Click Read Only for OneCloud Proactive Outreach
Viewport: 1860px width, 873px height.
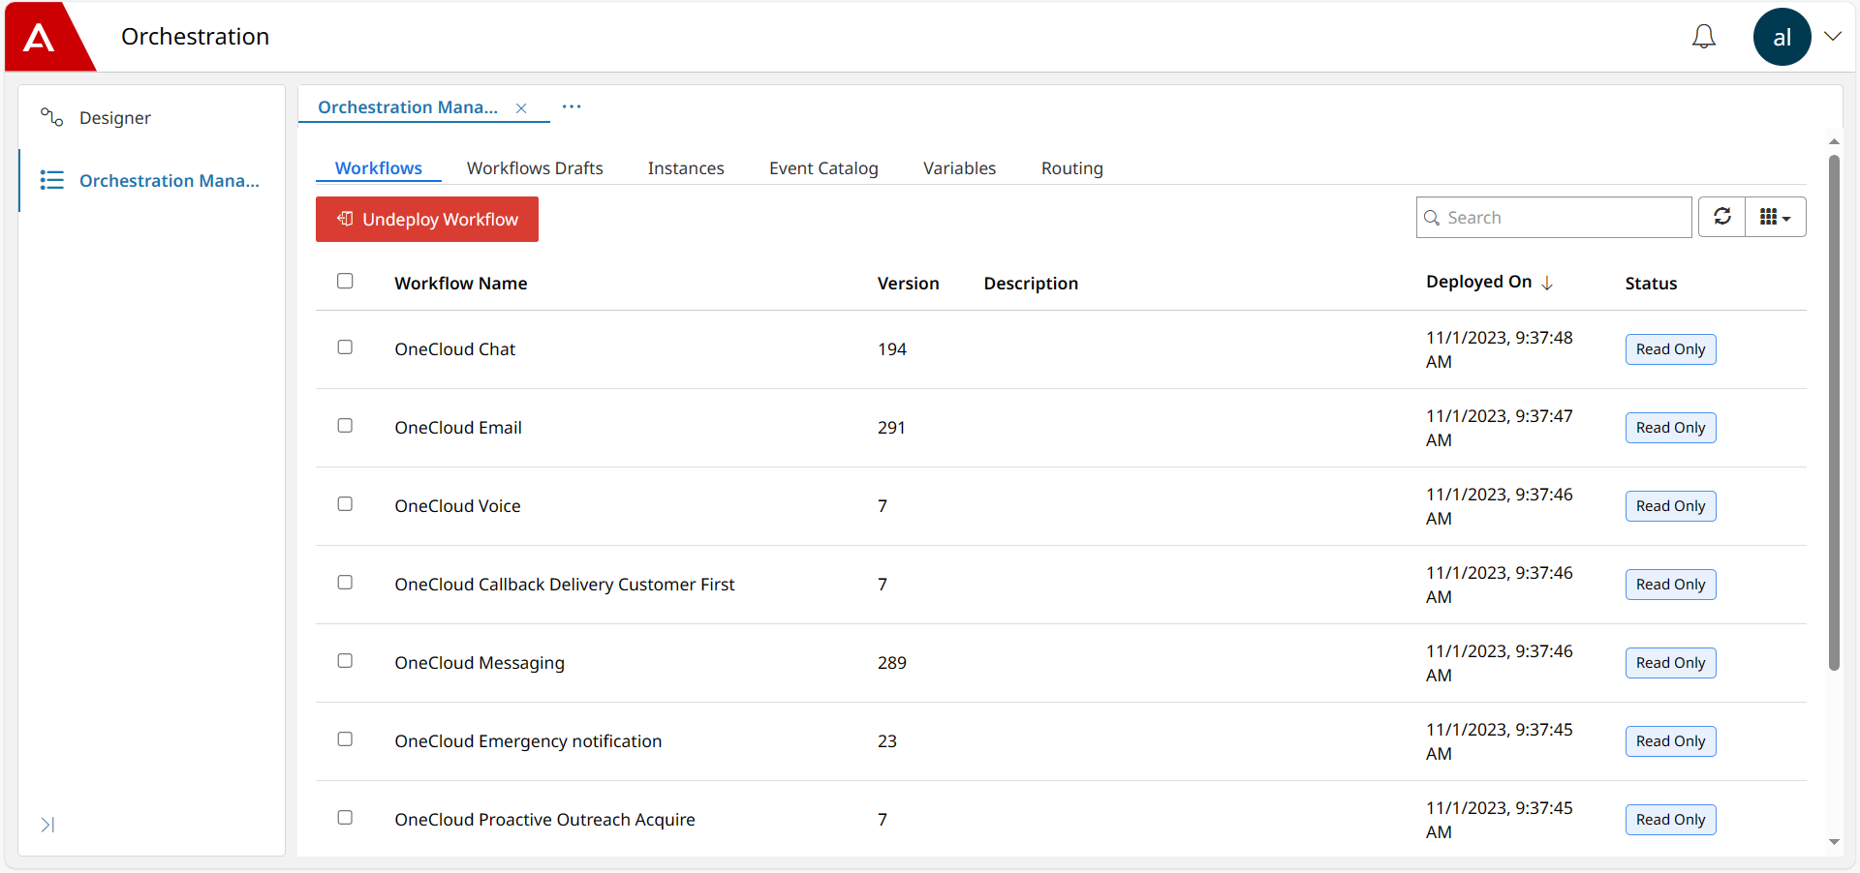[1670, 820]
